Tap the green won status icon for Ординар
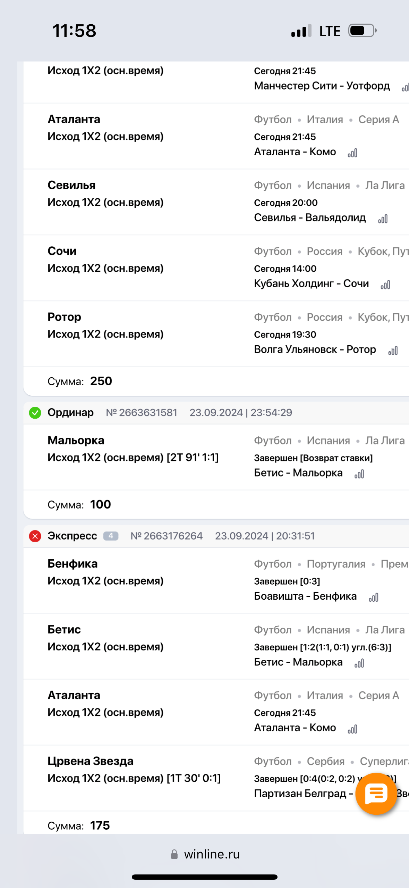The image size is (409, 888). click(x=35, y=413)
